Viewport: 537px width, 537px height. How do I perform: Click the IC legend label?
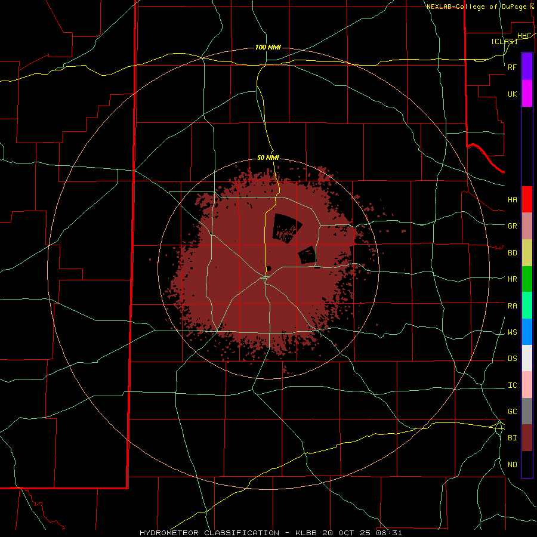point(513,385)
